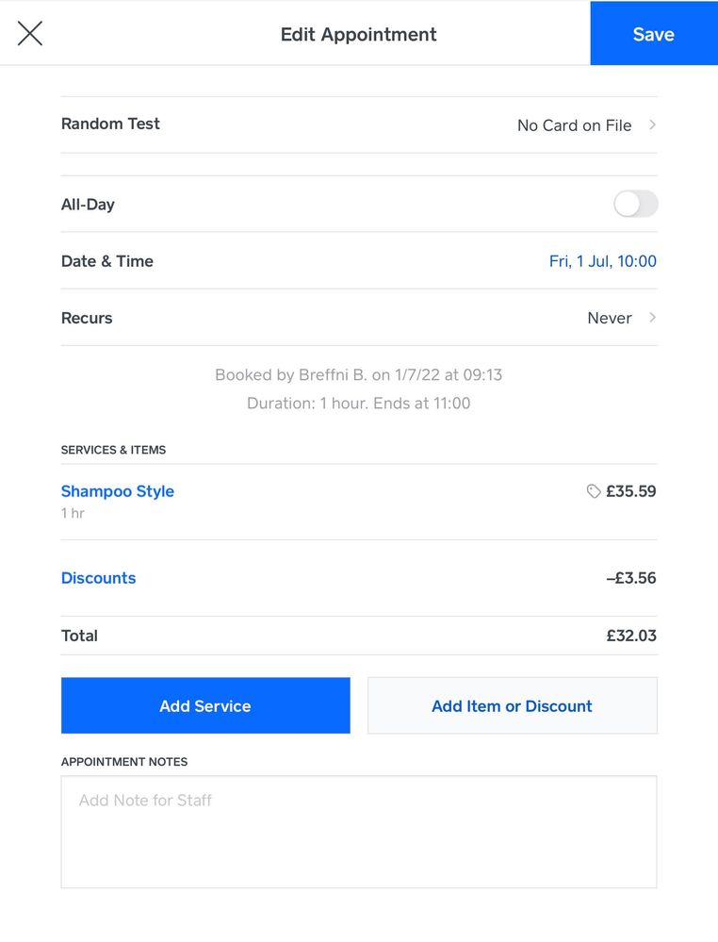The width and height of the screenshot is (718, 942).
Task: Click the Recurs row label
Action: [87, 318]
